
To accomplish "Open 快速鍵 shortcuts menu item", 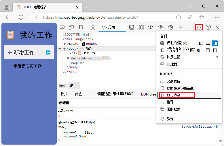I will click(189, 64).
